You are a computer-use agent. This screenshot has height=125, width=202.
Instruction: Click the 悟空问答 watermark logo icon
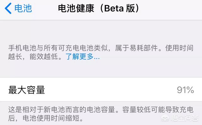165,118
